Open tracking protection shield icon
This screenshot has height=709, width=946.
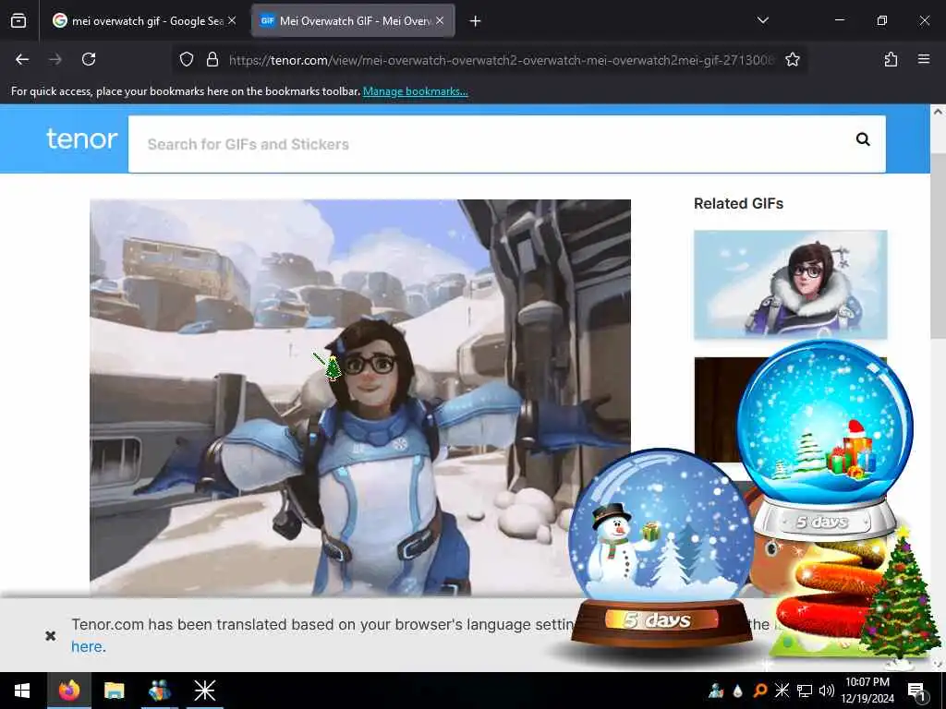[187, 59]
